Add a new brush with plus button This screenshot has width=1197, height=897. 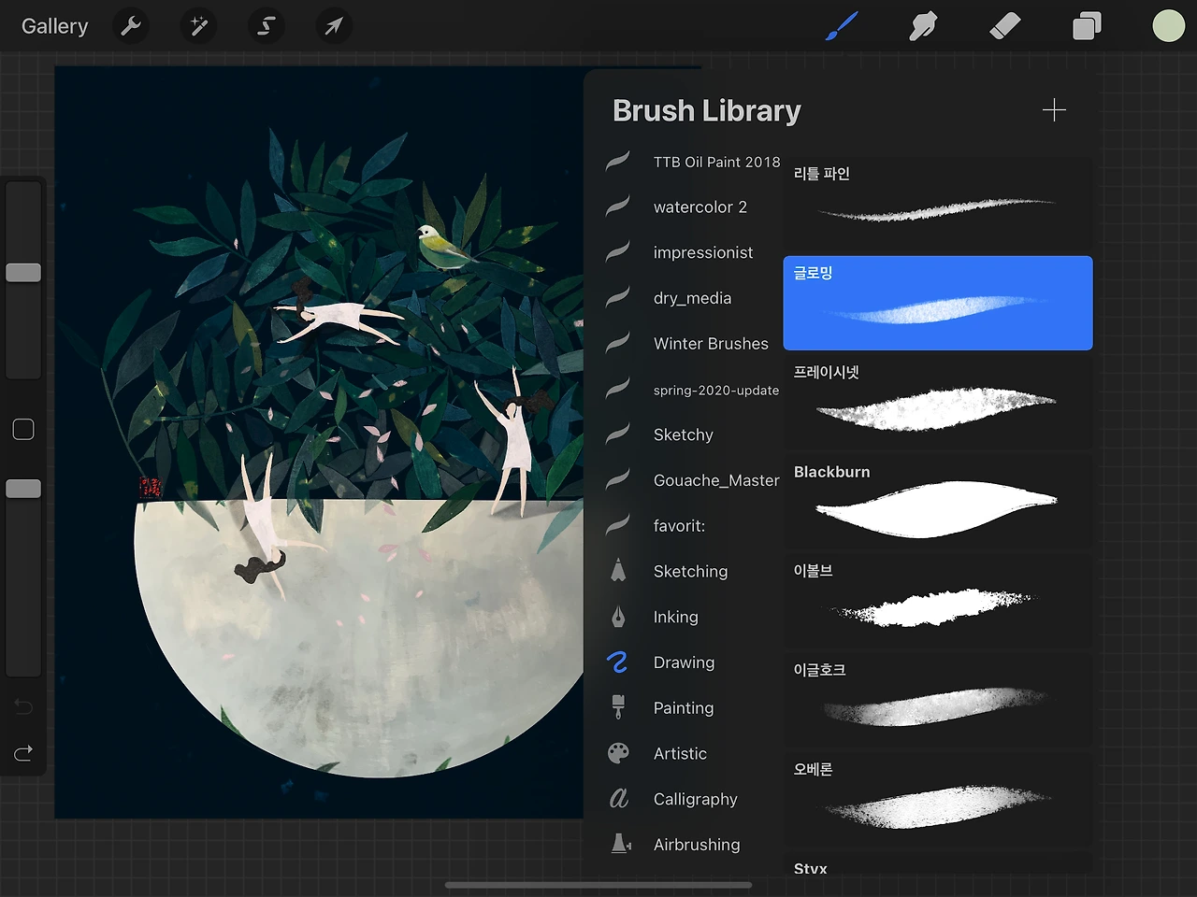tap(1054, 110)
